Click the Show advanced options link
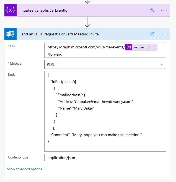Image resolution: width=176 pixels, height=182 pixels. tap(24, 169)
